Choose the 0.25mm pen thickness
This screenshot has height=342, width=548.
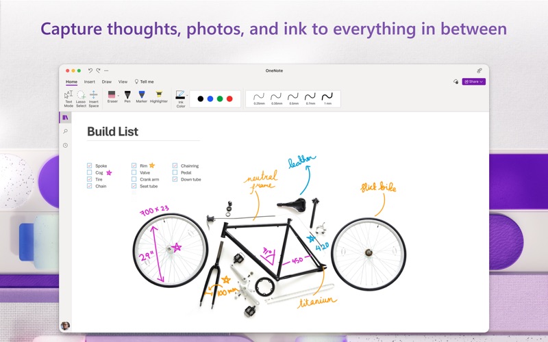(259, 98)
